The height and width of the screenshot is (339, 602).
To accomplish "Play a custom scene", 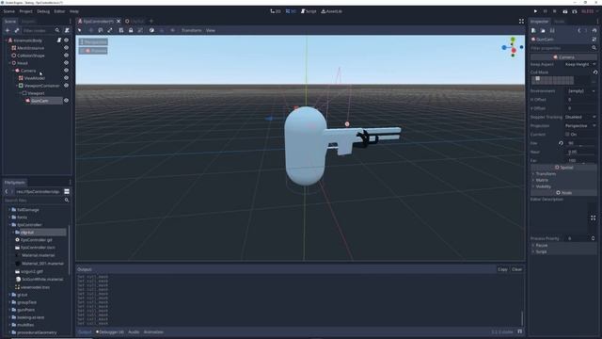I will (575, 11).
